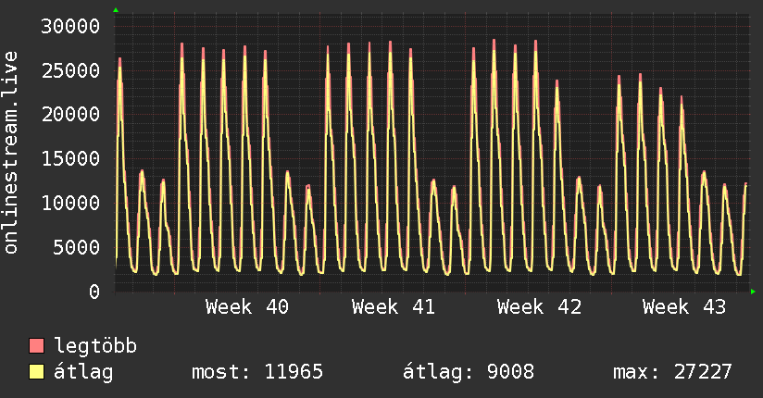Select the Week 43 axis label
Screen dimensions: 763x398
[x=684, y=307]
